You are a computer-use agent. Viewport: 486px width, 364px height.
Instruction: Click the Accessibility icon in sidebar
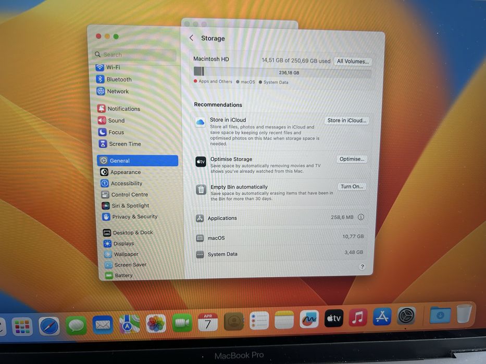(105, 183)
